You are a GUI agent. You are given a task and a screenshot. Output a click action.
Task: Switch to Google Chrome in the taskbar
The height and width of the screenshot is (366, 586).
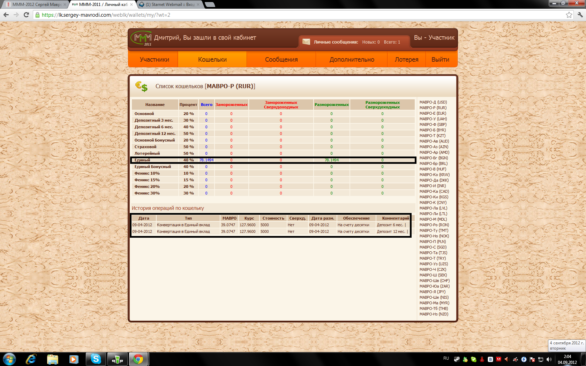pyautogui.click(x=138, y=359)
